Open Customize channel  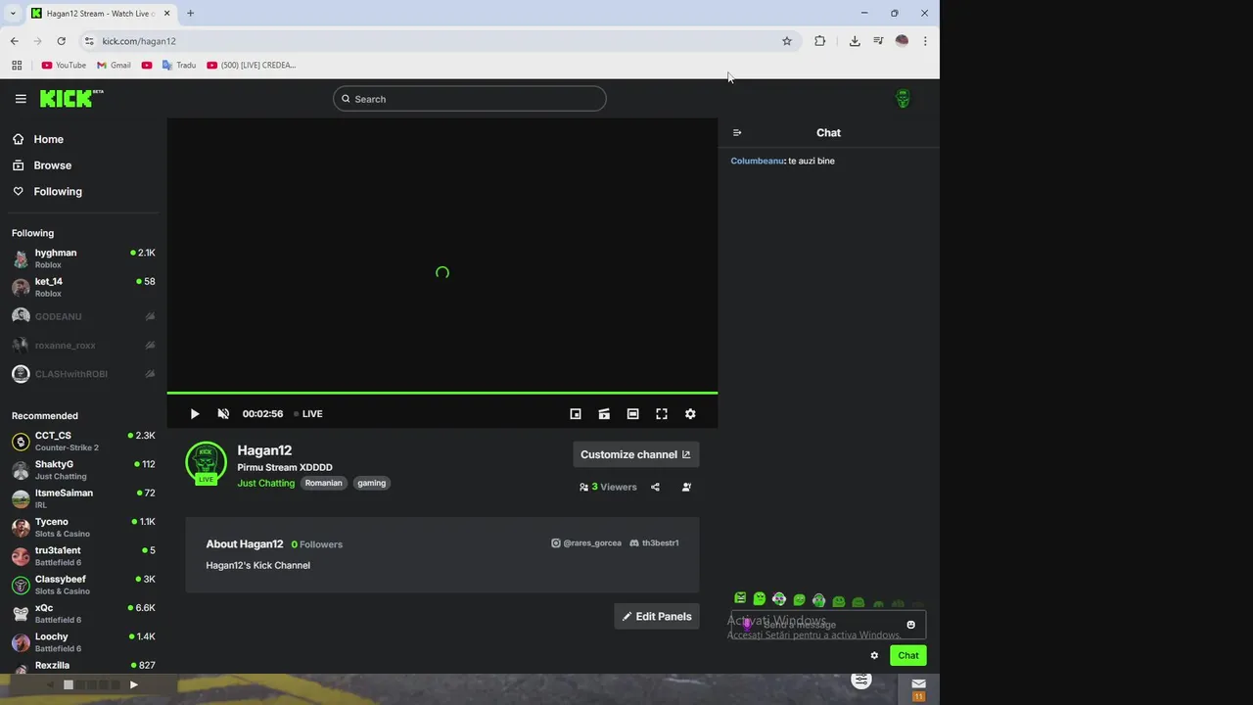636,454
